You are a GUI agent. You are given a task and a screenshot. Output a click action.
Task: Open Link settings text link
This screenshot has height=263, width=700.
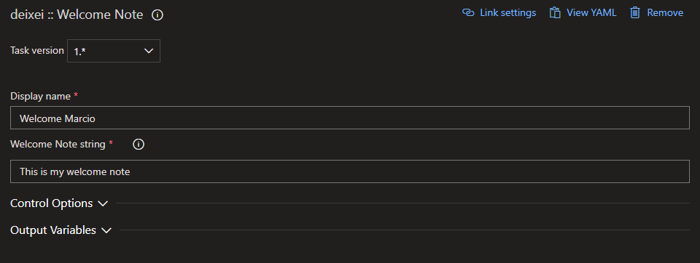click(x=508, y=12)
